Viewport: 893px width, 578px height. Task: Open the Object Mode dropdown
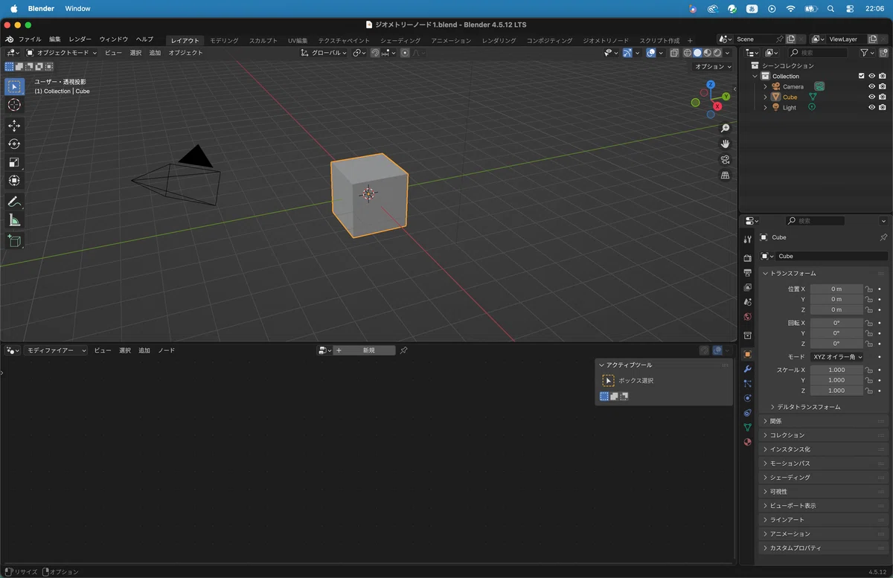coord(61,53)
